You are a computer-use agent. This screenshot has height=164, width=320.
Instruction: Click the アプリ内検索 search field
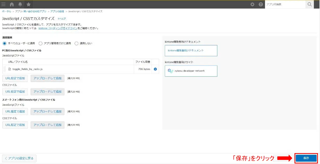[x=285, y=4]
